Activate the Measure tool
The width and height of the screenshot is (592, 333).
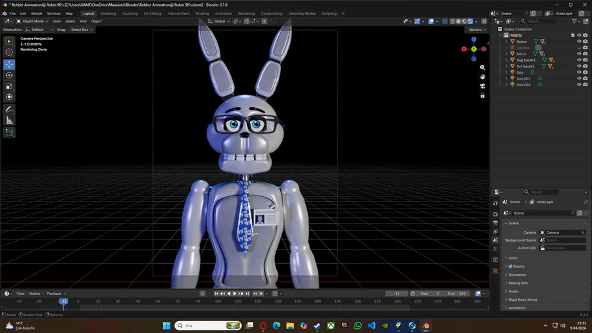coord(9,120)
